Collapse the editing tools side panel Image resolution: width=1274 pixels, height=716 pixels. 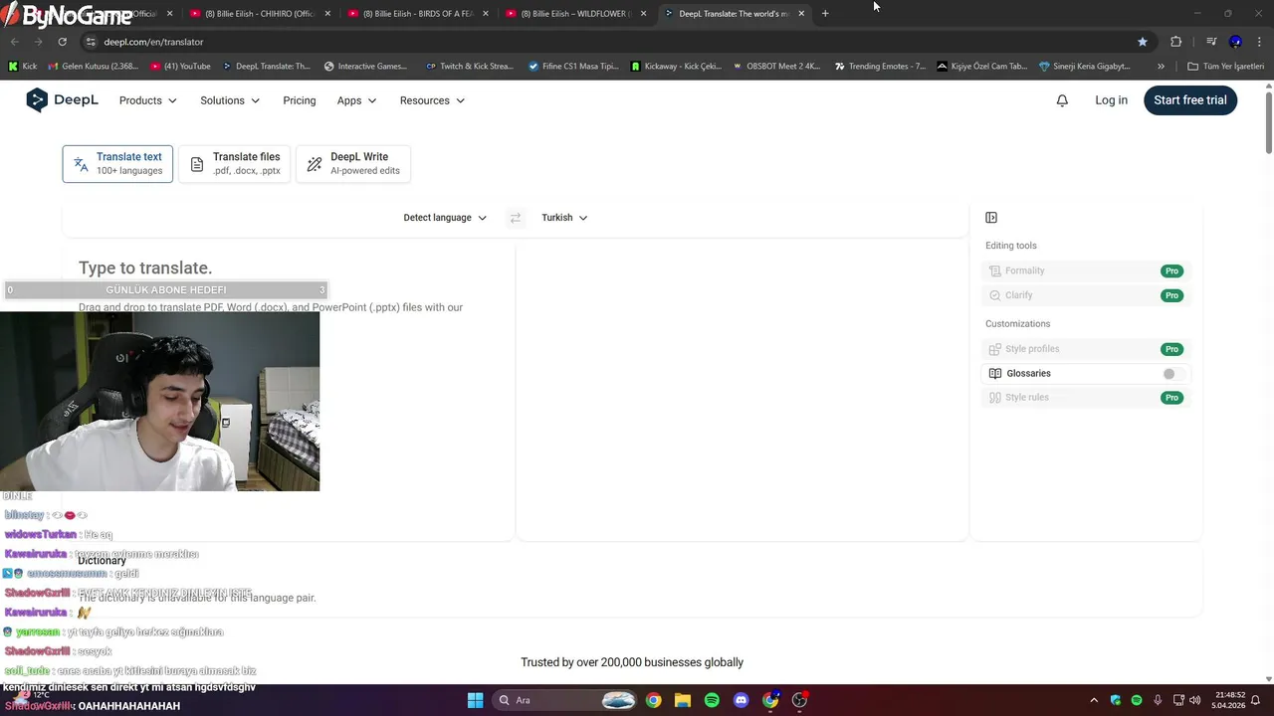(x=991, y=218)
